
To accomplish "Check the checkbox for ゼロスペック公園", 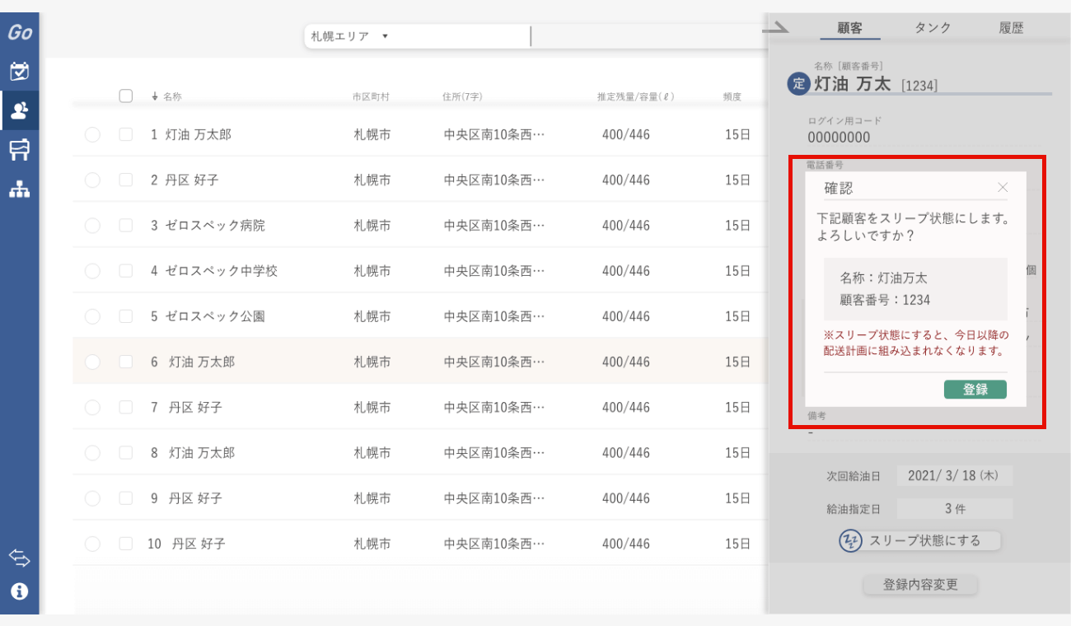I will tap(126, 316).
